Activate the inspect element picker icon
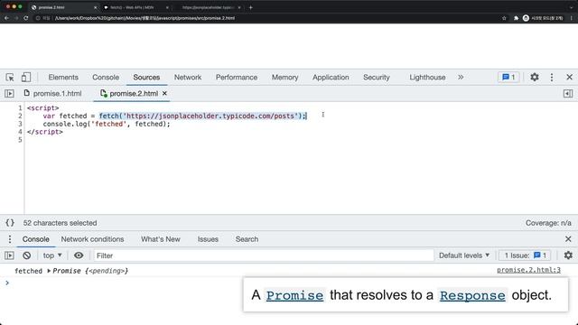Image resolution: width=578 pixels, height=325 pixels. [x=10, y=78]
